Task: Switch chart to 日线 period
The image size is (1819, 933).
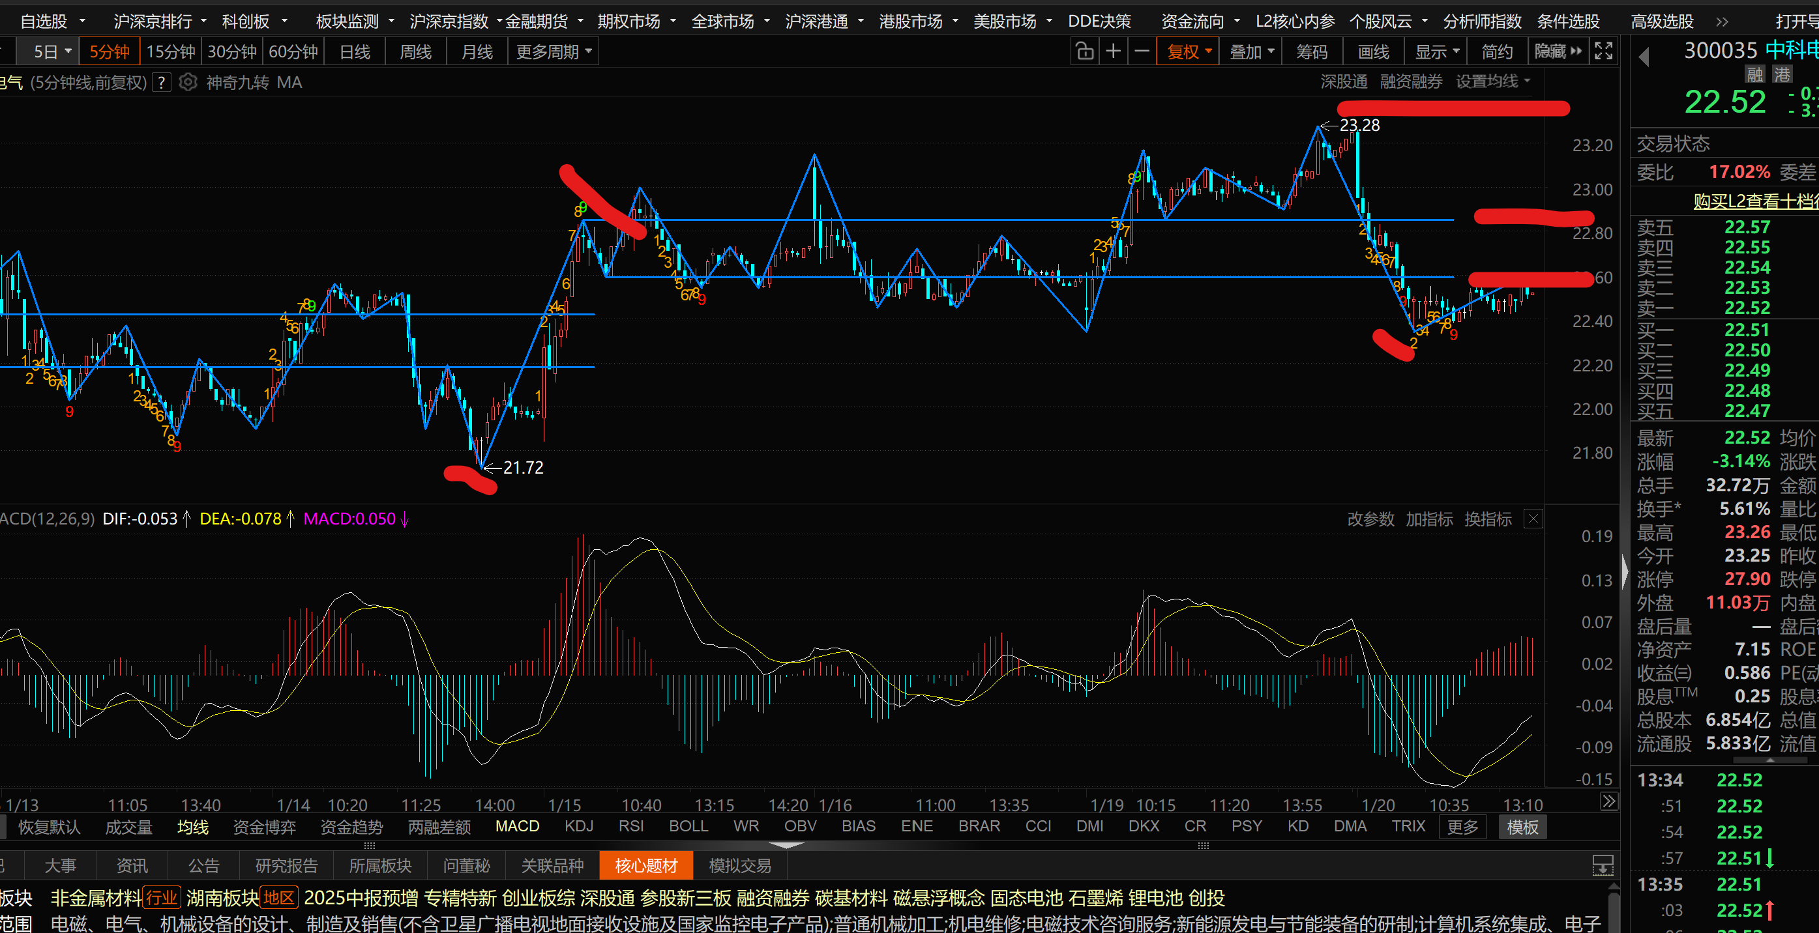Action: 355,51
